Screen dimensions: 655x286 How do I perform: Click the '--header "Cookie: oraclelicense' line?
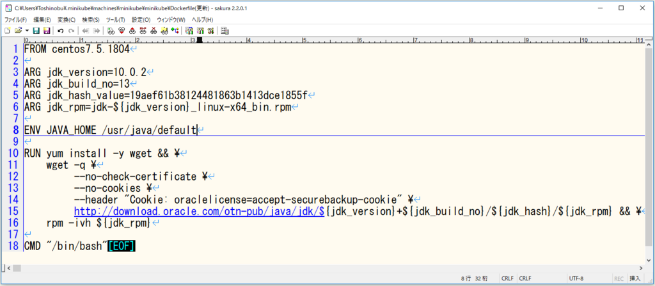[x=244, y=200]
